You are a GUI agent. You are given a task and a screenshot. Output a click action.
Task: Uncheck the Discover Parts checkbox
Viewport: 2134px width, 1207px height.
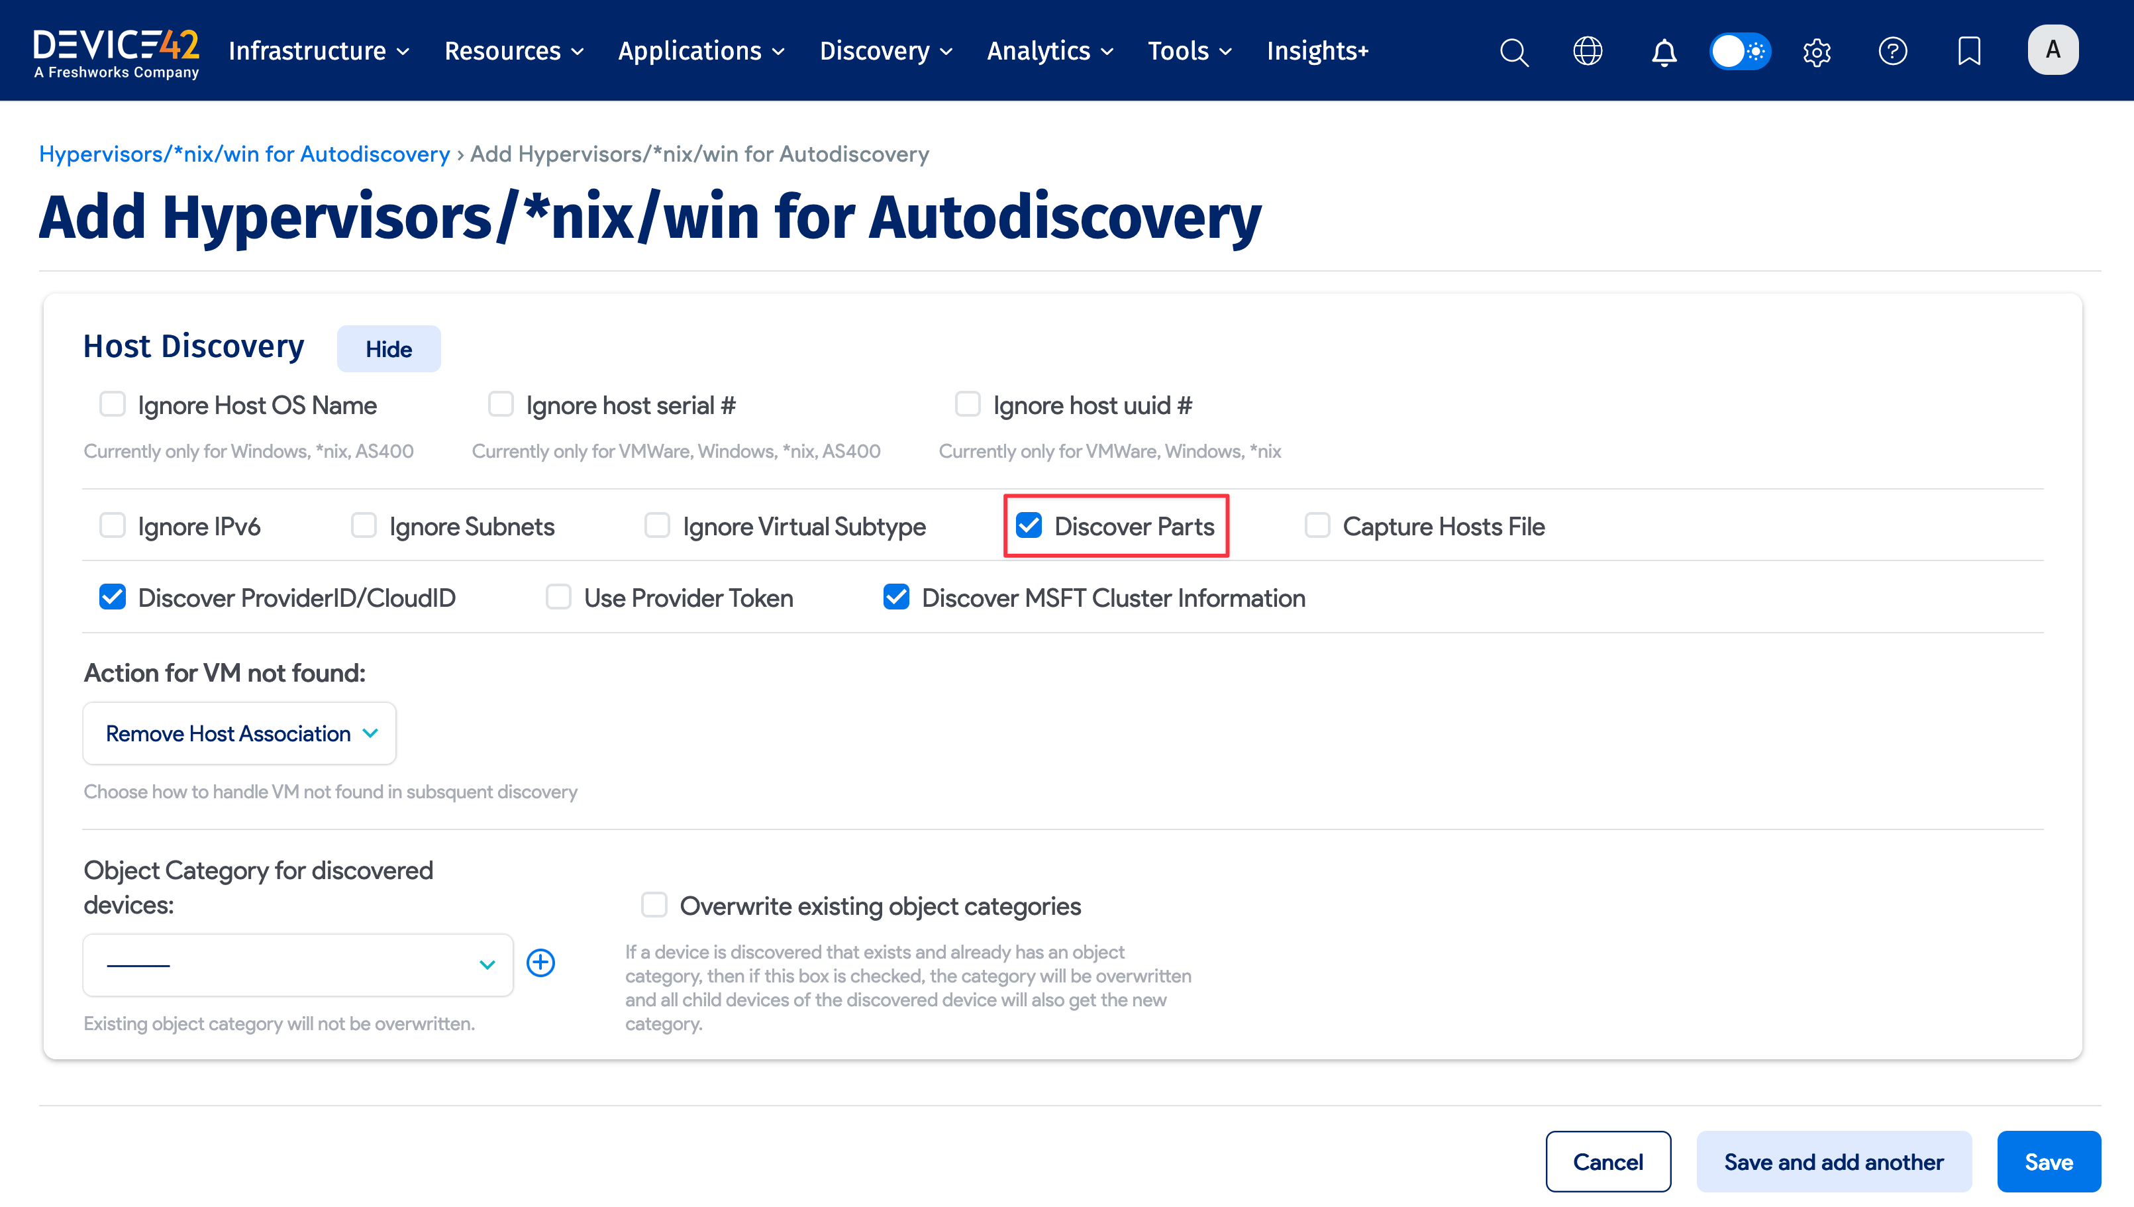pyautogui.click(x=1030, y=525)
